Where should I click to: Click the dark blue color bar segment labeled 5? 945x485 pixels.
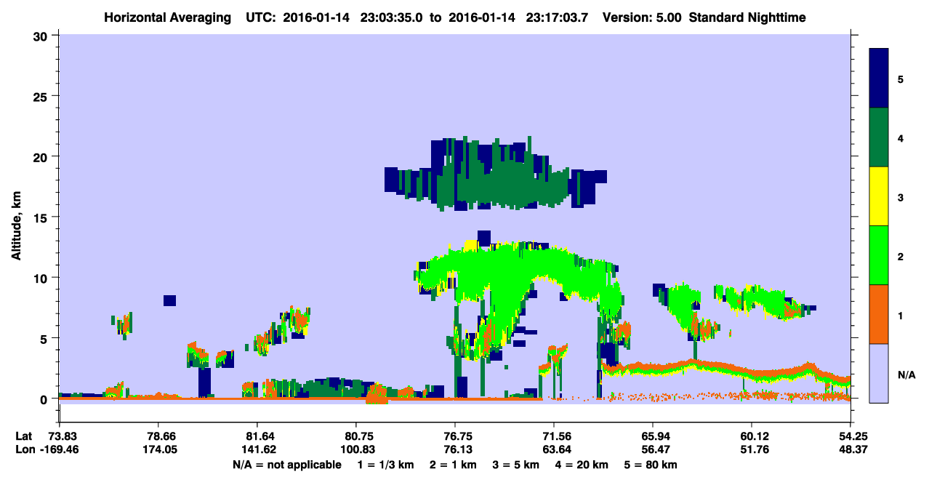[879, 78]
